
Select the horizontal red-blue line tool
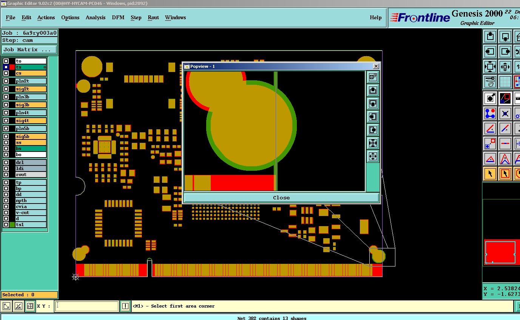pos(505,144)
